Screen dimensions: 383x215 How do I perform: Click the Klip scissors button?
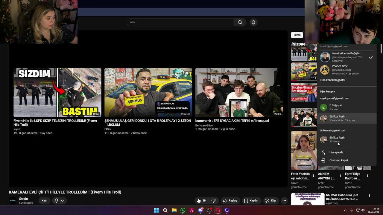[x=270, y=201]
